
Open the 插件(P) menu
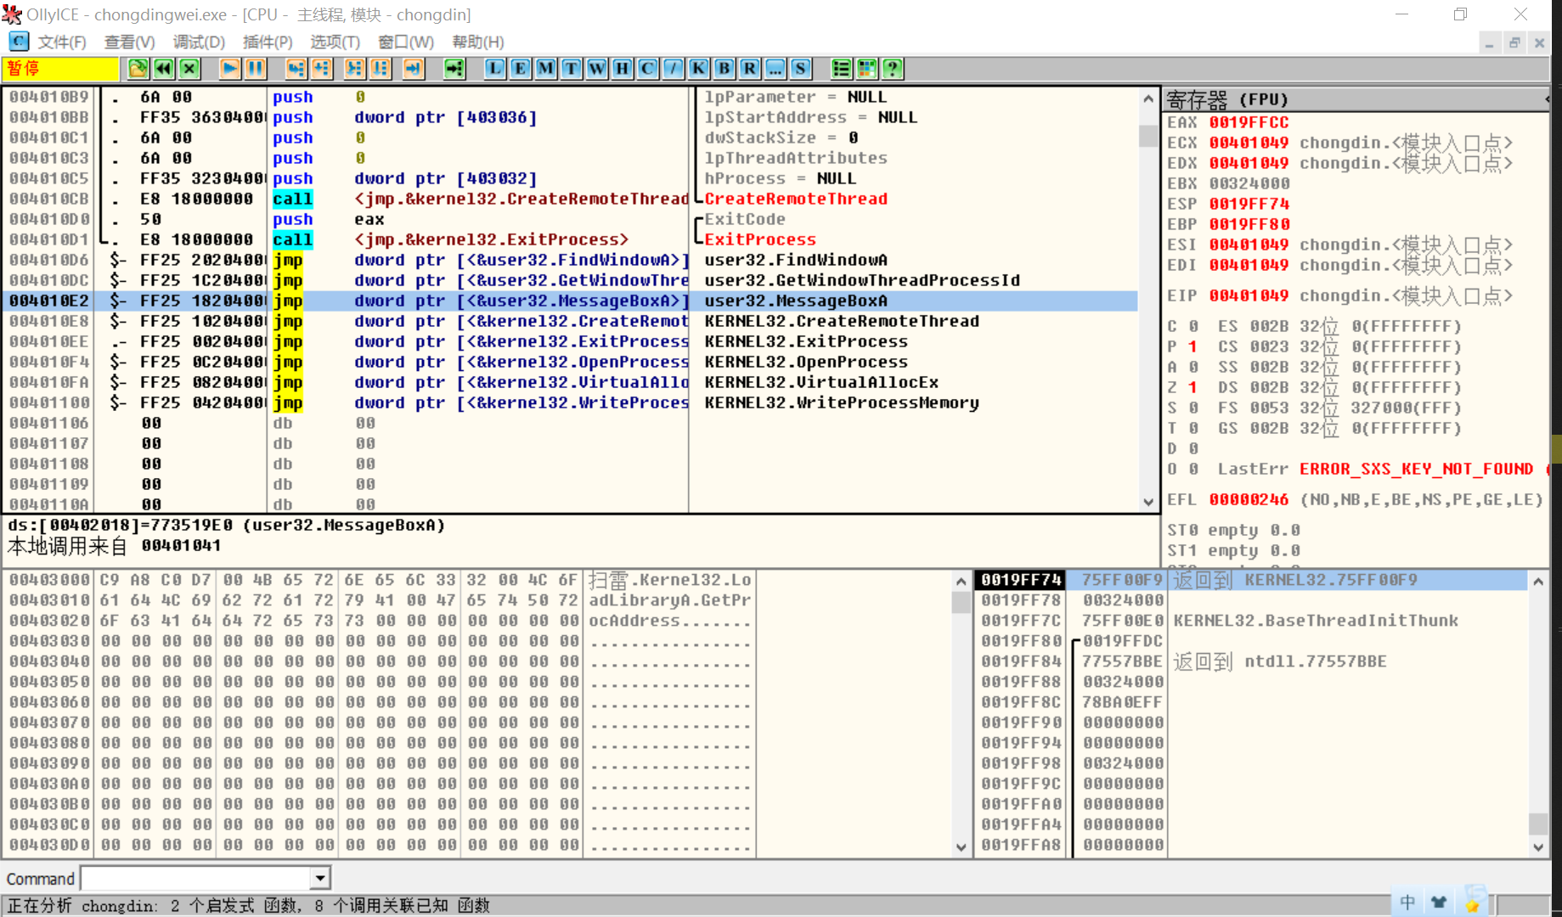(268, 42)
